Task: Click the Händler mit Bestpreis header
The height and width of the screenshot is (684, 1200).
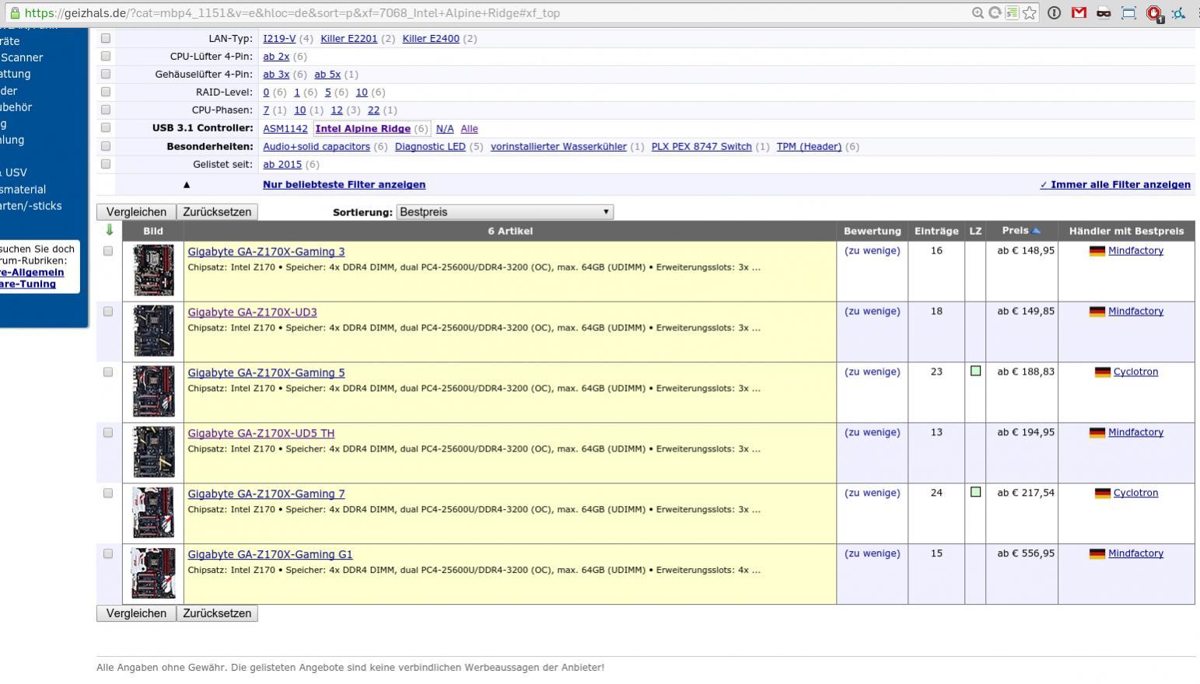Action: (1126, 231)
